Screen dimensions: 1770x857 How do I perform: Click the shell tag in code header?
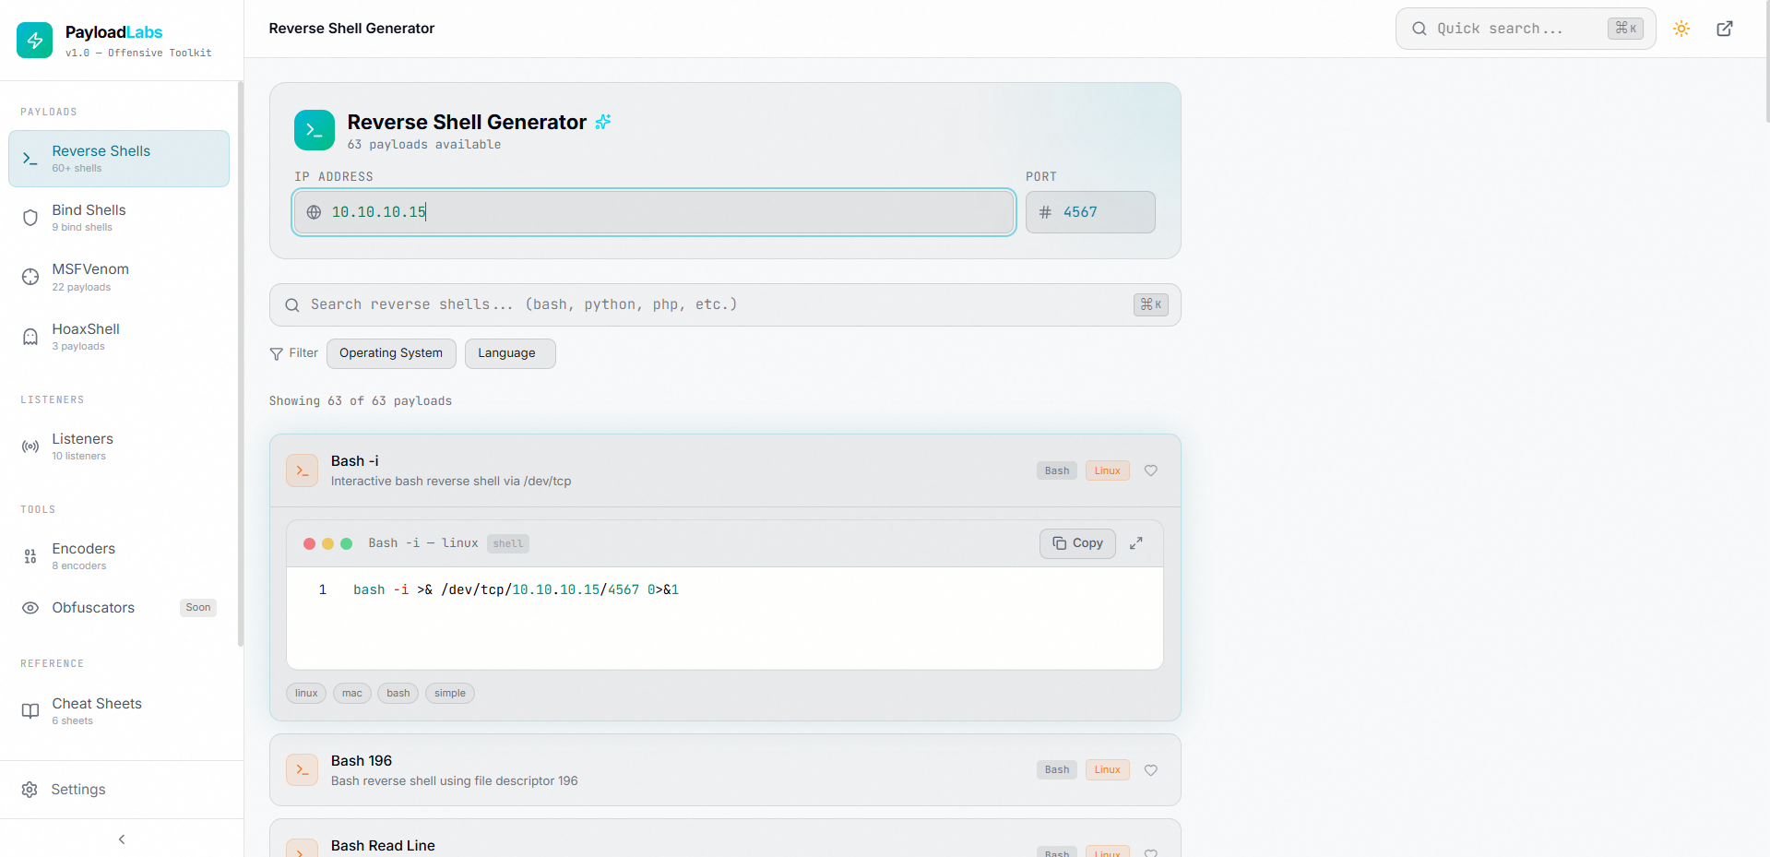(508, 544)
